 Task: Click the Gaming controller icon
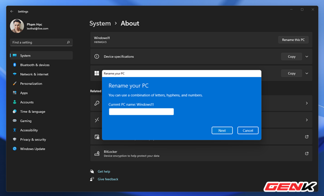[15, 121]
